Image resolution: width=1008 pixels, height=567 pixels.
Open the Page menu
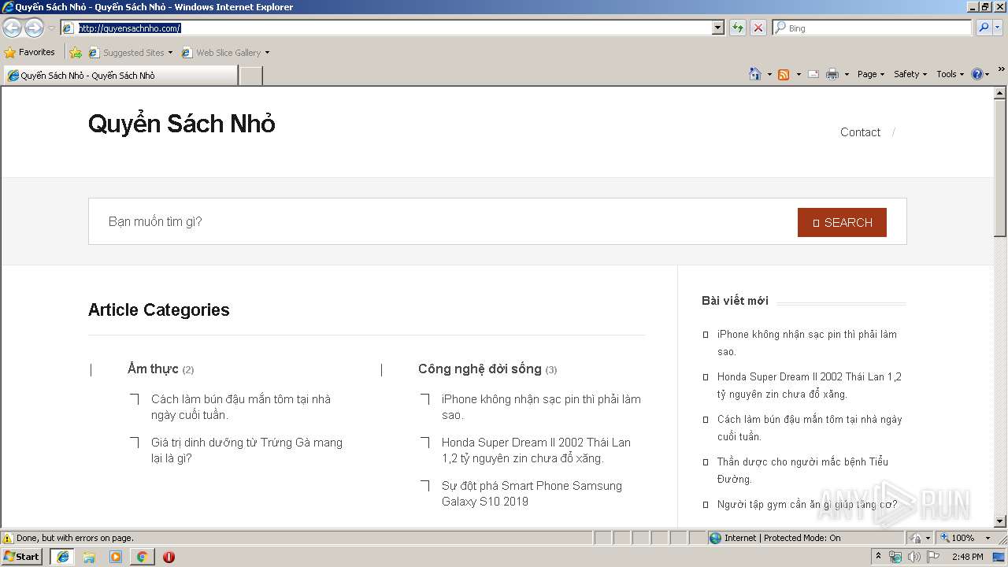coord(871,74)
